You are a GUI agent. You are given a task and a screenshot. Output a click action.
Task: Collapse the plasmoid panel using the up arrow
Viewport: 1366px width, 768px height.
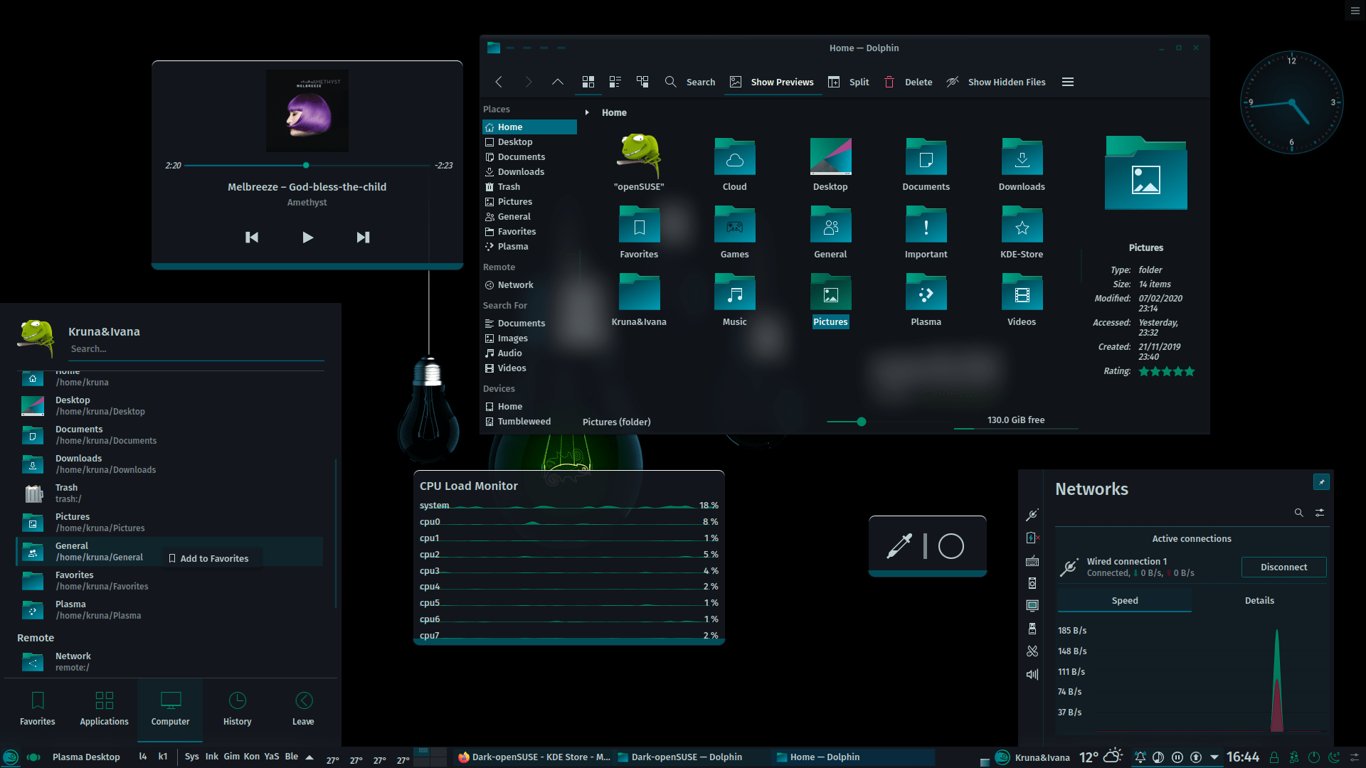[309, 757]
